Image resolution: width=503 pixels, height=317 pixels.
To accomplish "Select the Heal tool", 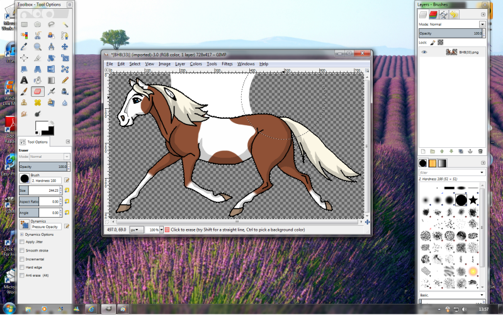I will pyautogui.click(x=38, y=103).
